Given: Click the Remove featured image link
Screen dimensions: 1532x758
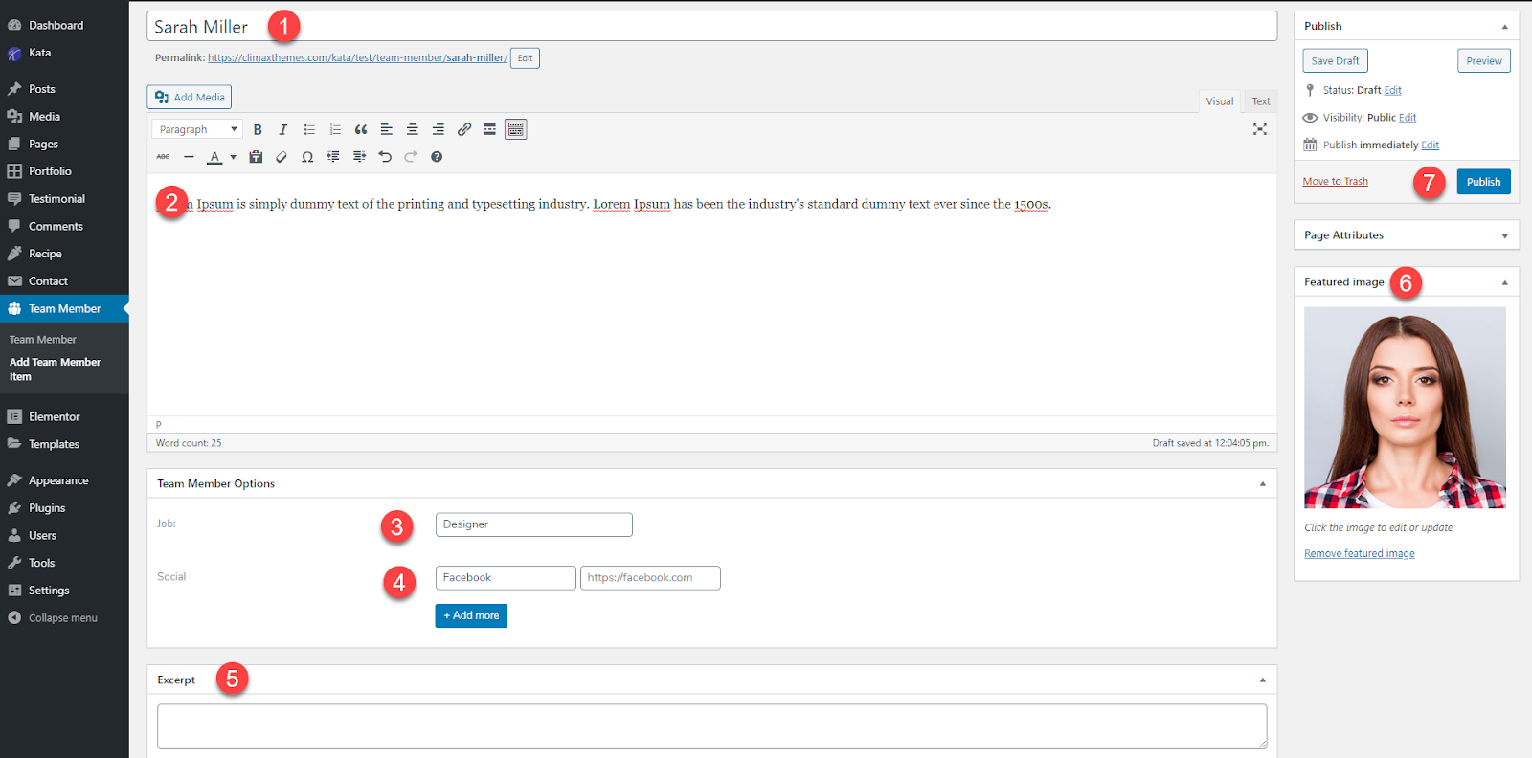Looking at the screenshot, I should click(x=1359, y=554).
